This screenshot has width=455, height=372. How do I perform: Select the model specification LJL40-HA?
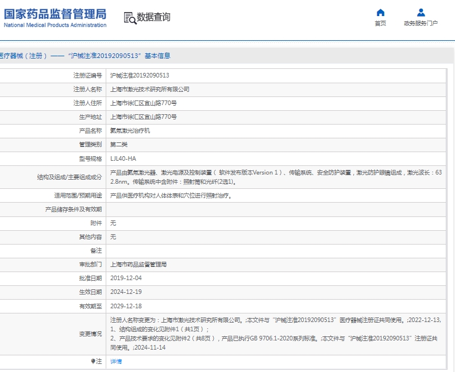(123, 158)
